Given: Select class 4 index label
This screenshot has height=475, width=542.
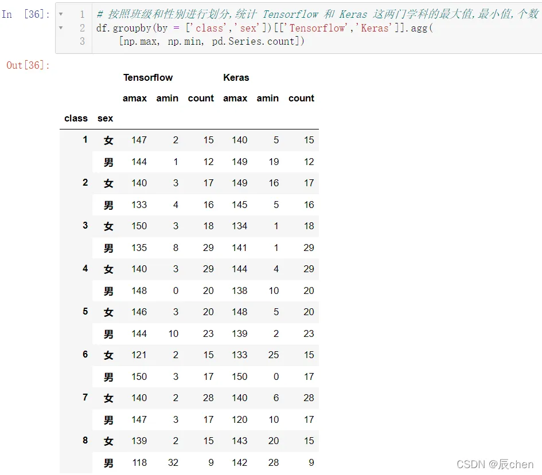Looking at the screenshot, I should point(85,269).
